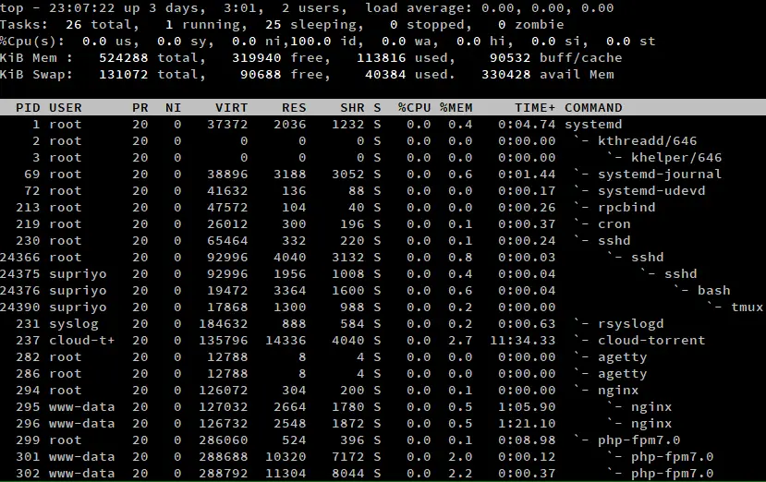This screenshot has height=482, width=766.
Task: Click the 90532 buff/cache value
Action: (510, 57)
